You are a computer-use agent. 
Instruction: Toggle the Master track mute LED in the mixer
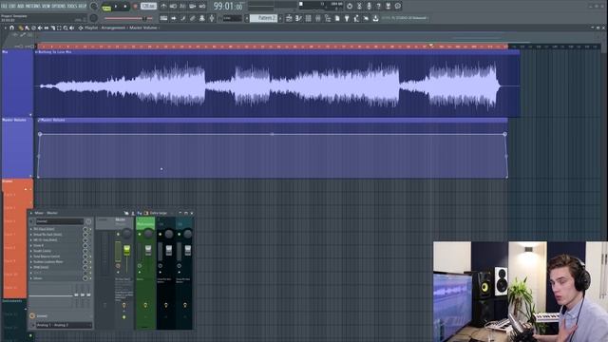118,235
